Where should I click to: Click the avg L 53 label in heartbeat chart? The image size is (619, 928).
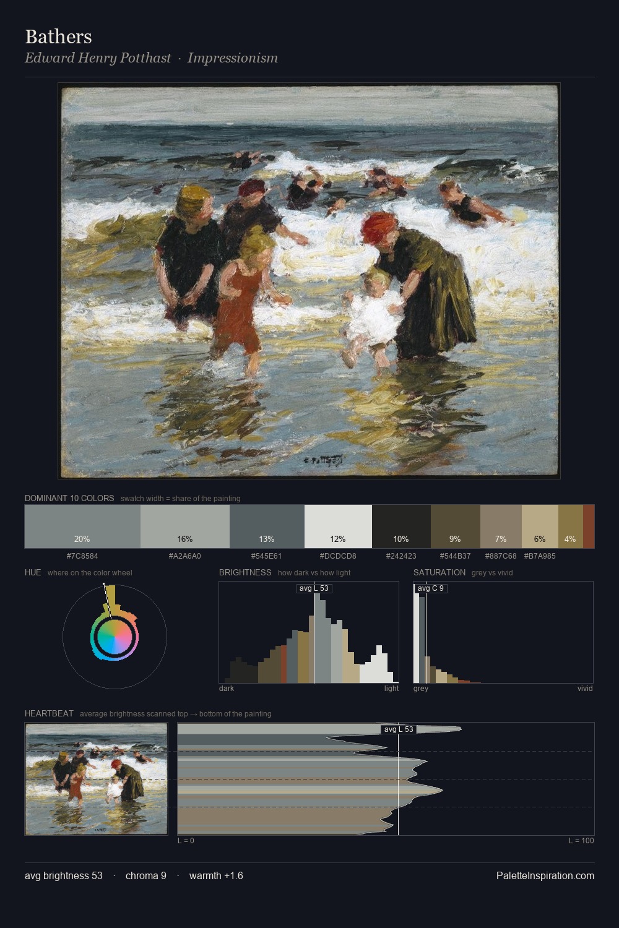pyautogui.click(x=399, y=729)
